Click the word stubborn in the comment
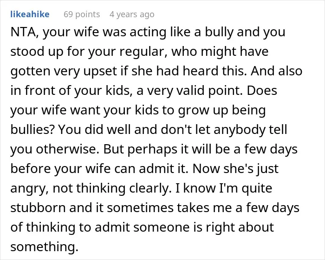The image size is (325, 260). (38, 207)
